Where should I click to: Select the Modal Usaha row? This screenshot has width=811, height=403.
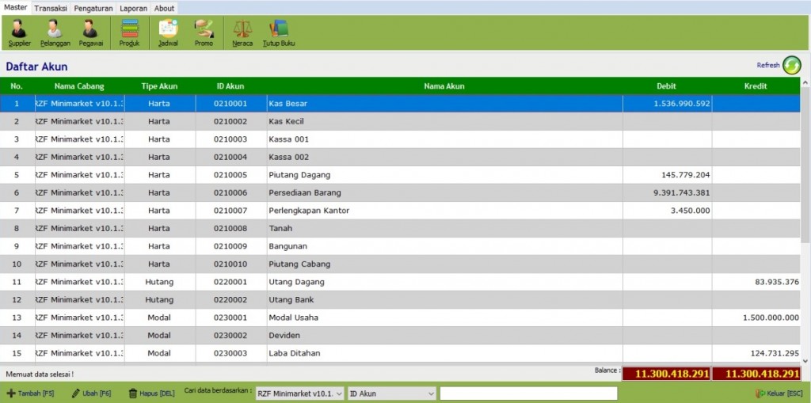[x=400, y=317]
